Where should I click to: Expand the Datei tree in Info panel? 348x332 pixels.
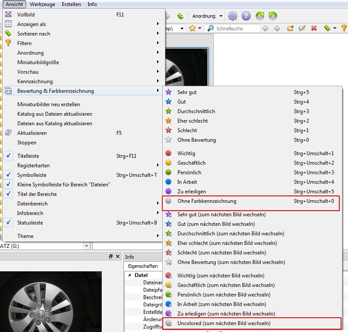point(129,275)
